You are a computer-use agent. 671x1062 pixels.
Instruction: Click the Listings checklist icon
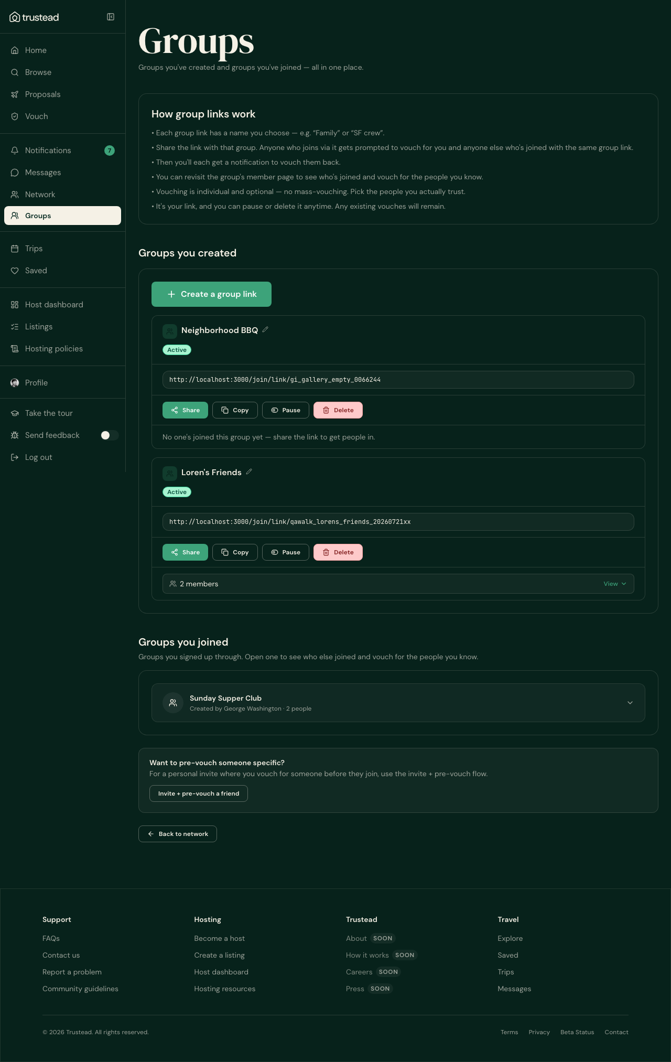[15, 327]
